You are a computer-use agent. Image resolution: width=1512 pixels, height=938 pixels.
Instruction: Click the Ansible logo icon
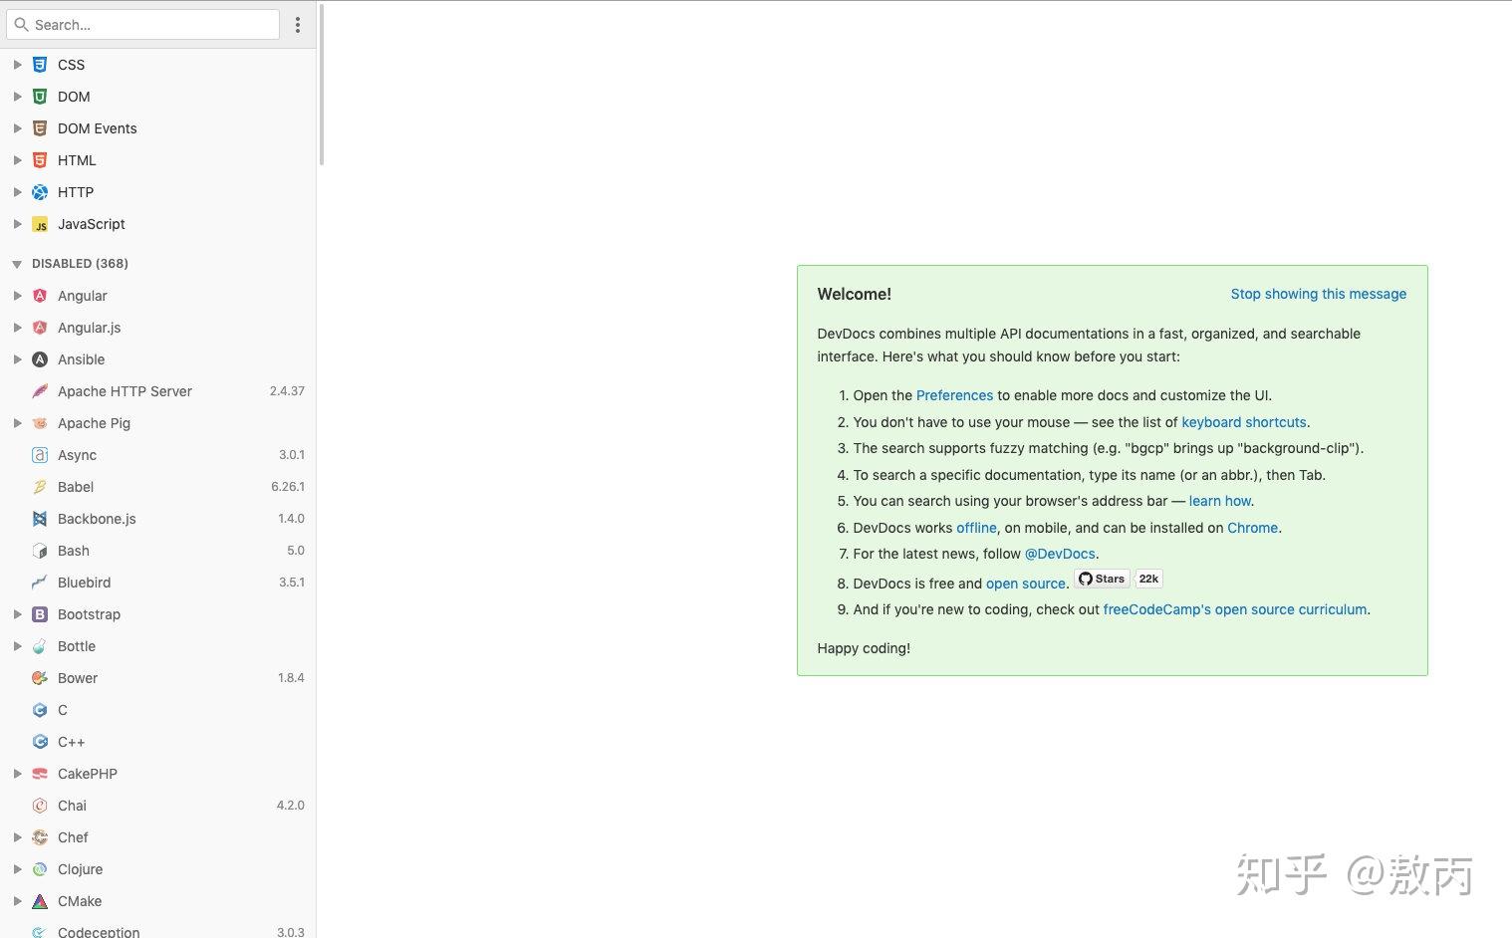[x=40, y=359]
